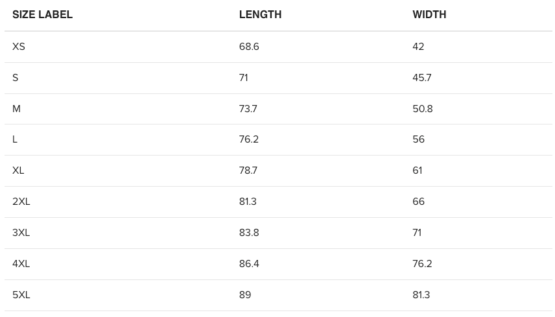Click the 2XL width value 66
Image resolution: width=555 pixels, height=317 pixels.
point(418,202)
